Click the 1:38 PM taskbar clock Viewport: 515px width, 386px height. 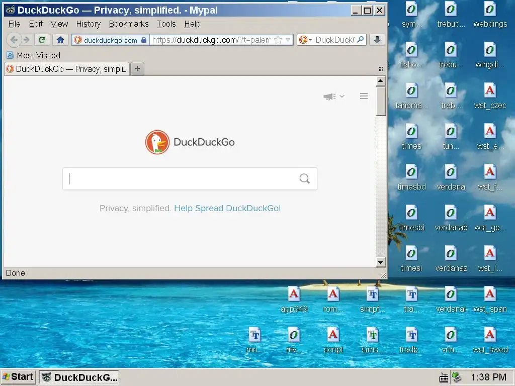(488, 377)
